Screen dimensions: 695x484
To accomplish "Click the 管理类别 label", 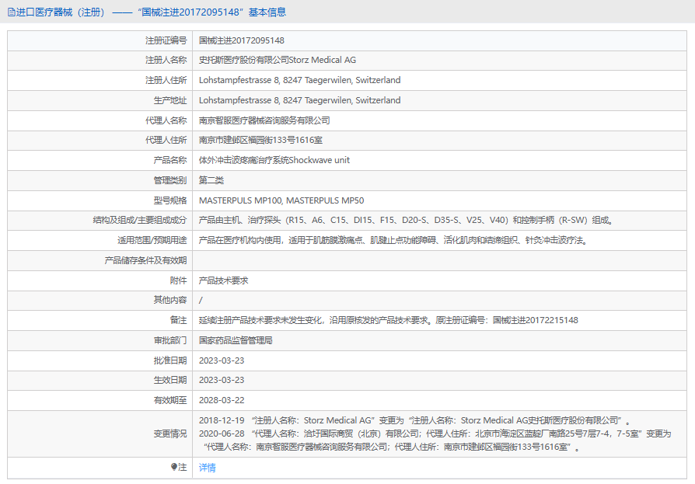I will coord(170,180).
